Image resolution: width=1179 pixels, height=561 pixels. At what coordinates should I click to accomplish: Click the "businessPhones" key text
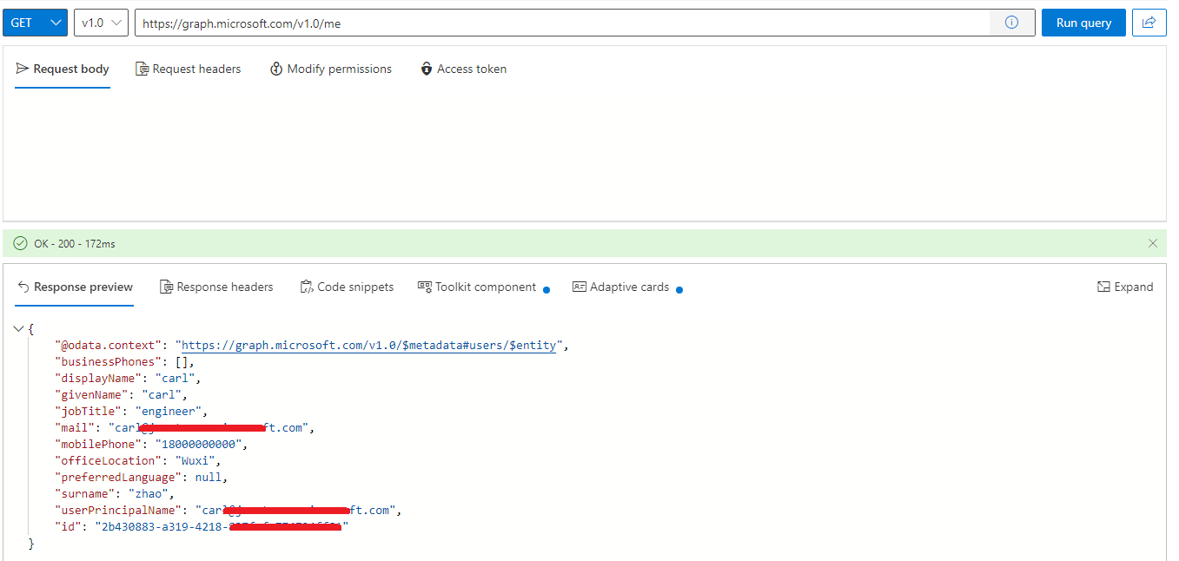pyautogui.click(x=109, y=362)
